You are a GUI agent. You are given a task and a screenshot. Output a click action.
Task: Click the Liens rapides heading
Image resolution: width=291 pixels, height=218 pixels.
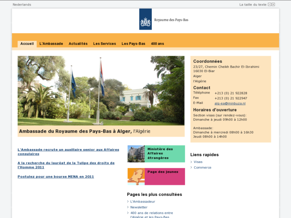click(205, 155)
